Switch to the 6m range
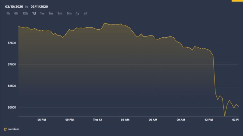Screen dimensions: 243x136 pyautogui.click(x=69, y=13)
